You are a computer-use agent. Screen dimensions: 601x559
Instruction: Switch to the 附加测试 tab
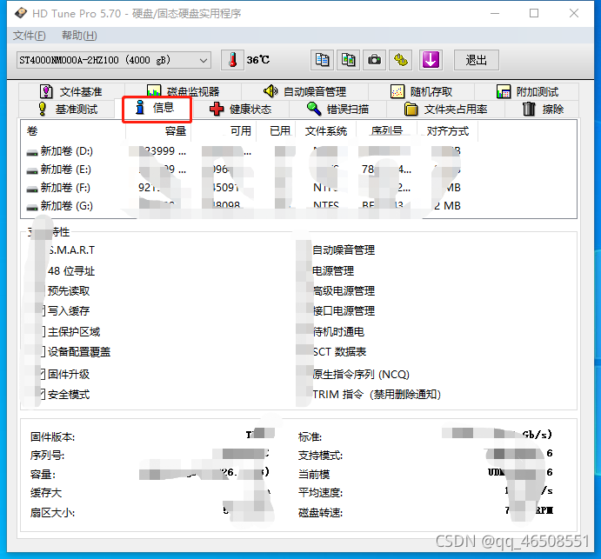[x=527, y=91]
